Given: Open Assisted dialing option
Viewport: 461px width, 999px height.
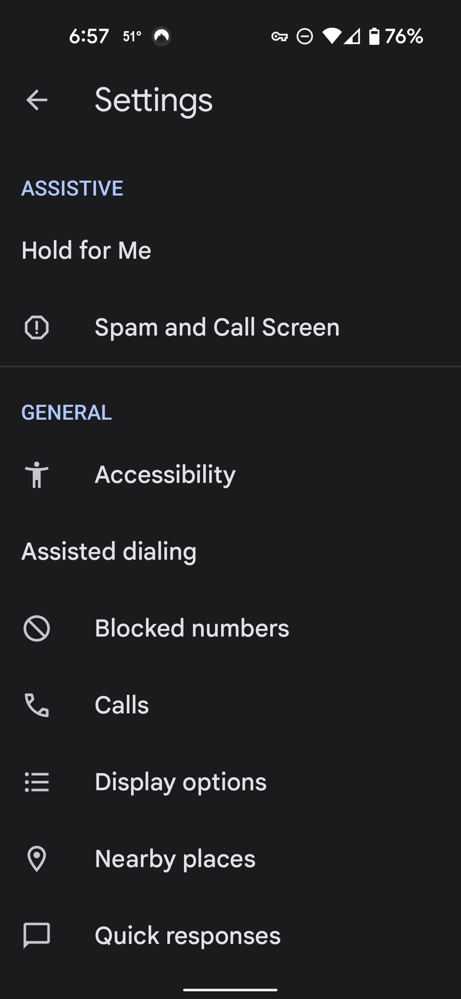Looking at the screenshot, I should pos(230,551).
